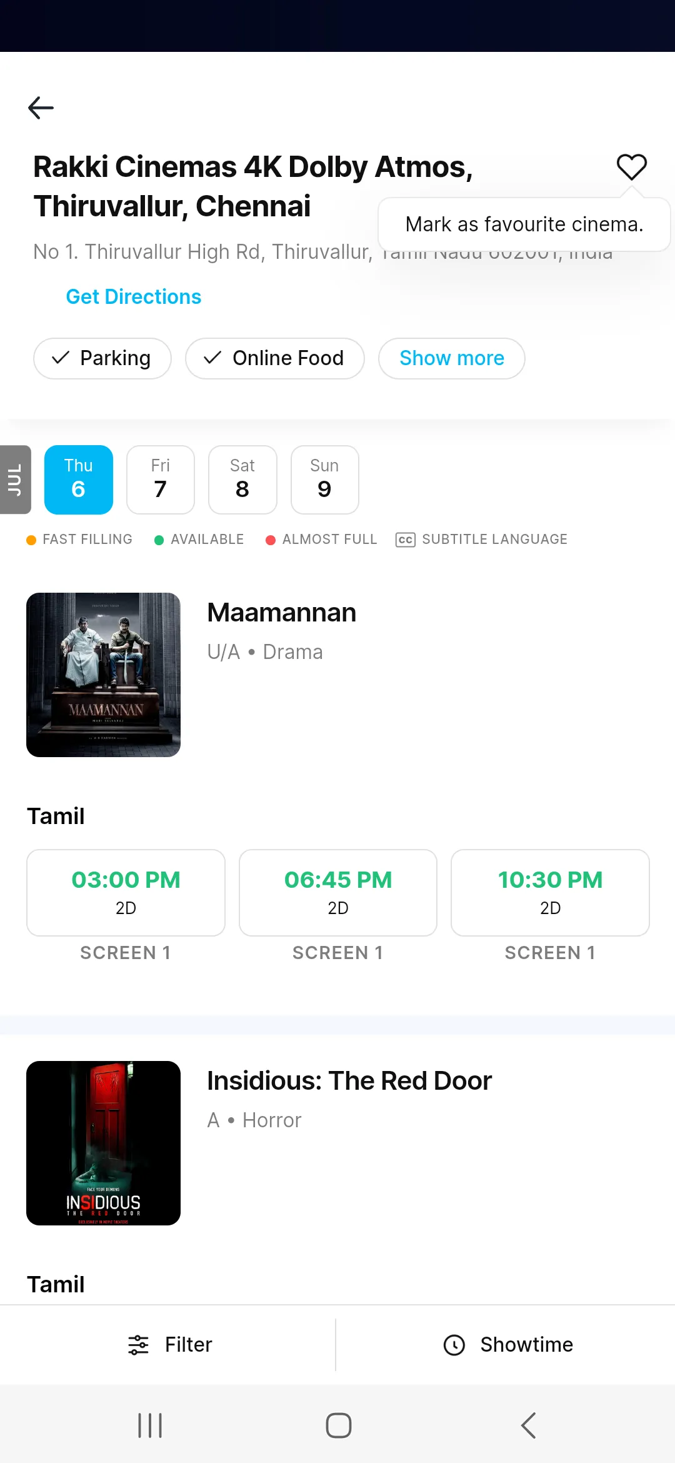675x1463 pixels.
Task: Tap the back arrow icon
Action: pos(41,108)
